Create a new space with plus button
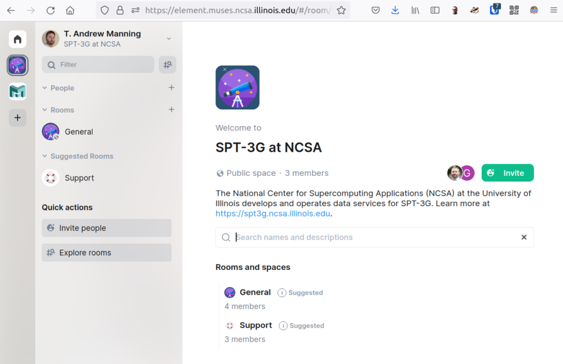This screenshot has height=364, width=563. [18, 118]
